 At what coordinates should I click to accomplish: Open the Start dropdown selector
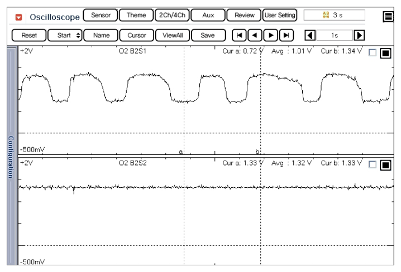pos(65,35)
